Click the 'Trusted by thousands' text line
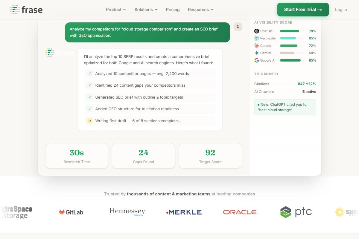Image resolution: width=359 pixels, height=239 pixels. [x=180, y=194]
